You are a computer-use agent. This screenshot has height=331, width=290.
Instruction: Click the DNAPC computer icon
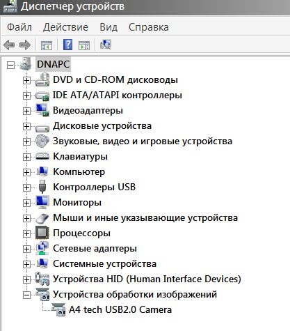[x=26, y=64]
